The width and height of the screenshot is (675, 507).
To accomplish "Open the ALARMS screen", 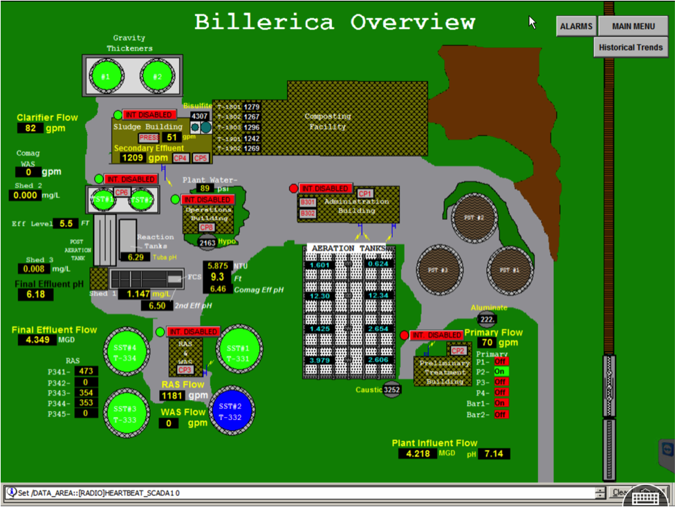I will (576, 26).
